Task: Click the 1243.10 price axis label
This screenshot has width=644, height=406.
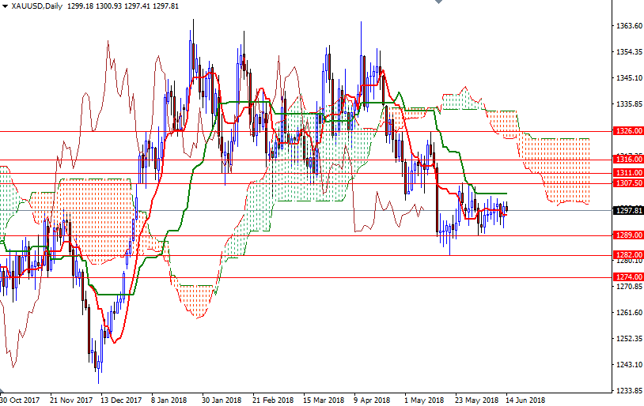Action: coord(628,364)
